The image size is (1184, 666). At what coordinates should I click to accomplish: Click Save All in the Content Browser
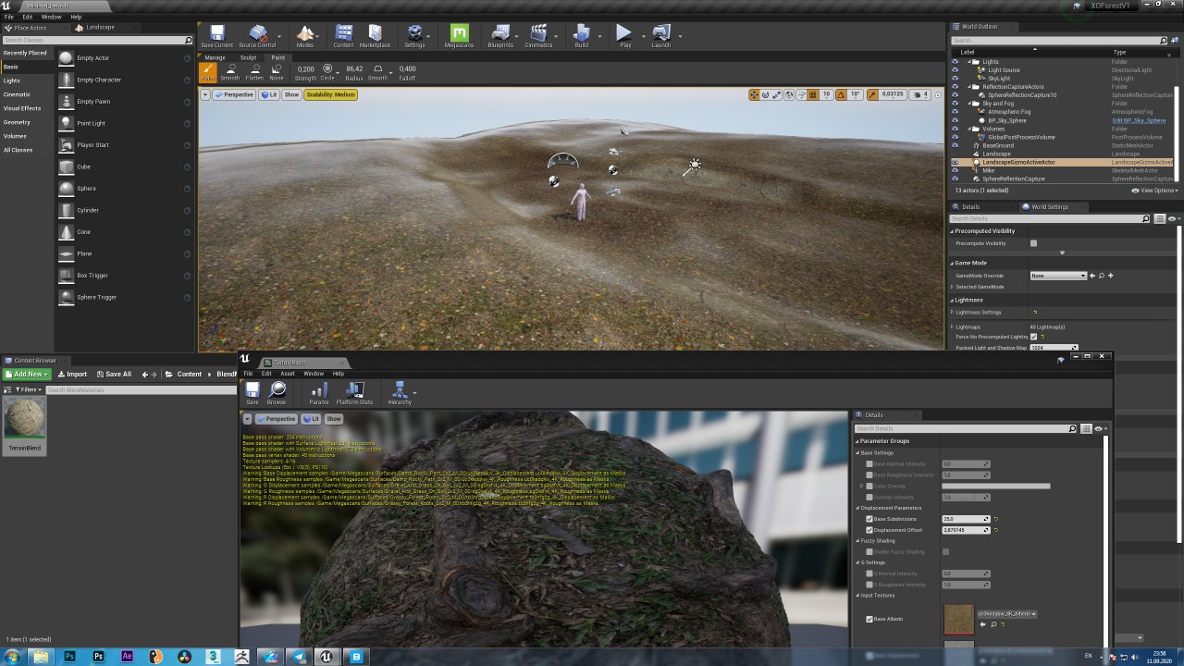[x=113, y=374]
